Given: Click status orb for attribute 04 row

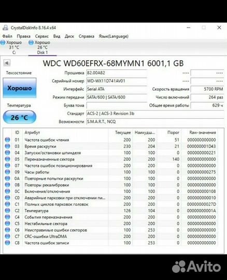Looking at the screenshot, I should click(x=7, y=152).
